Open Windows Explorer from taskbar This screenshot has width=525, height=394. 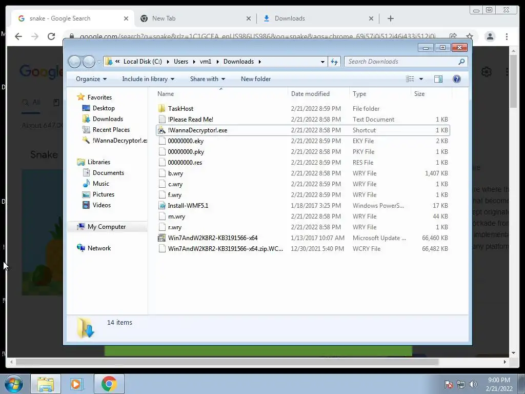[46, 384]
